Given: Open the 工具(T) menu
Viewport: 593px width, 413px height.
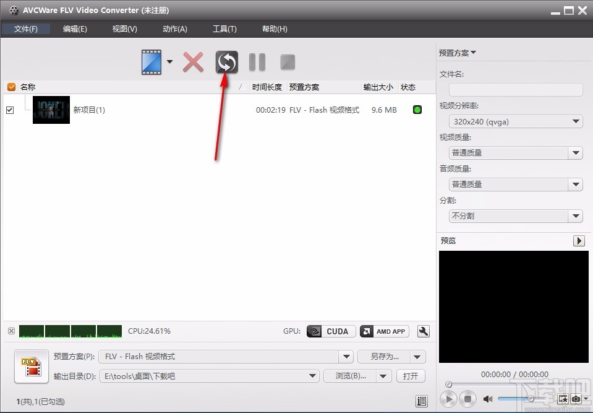Looking at the screenshot, I should pyautogui.click(x=224, y=28).
